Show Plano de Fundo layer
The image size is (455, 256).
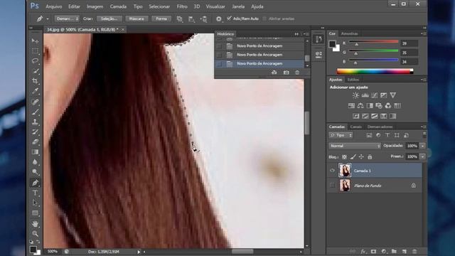332,186
